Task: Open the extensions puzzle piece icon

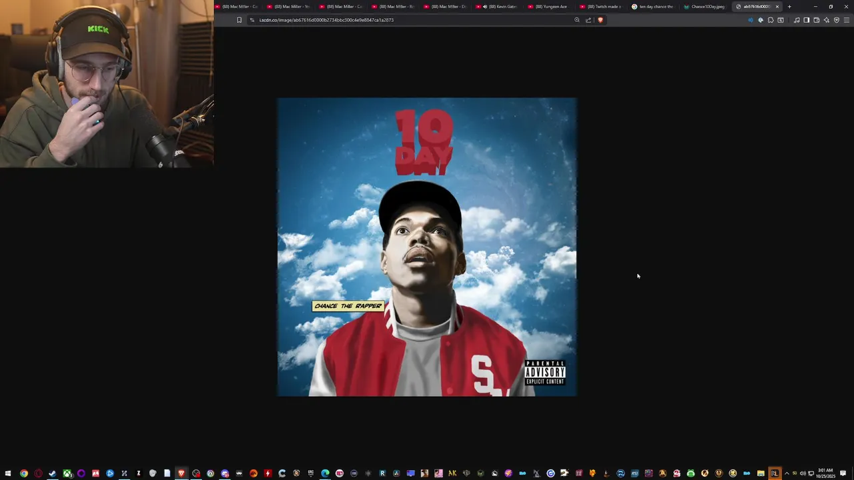Action: pyautogui.click(x=771, y=20)
